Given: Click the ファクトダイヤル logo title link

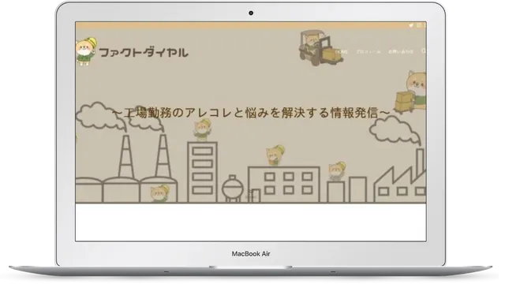Looking at the screenshot, I should pyautogui.click(x=144, y=52).
